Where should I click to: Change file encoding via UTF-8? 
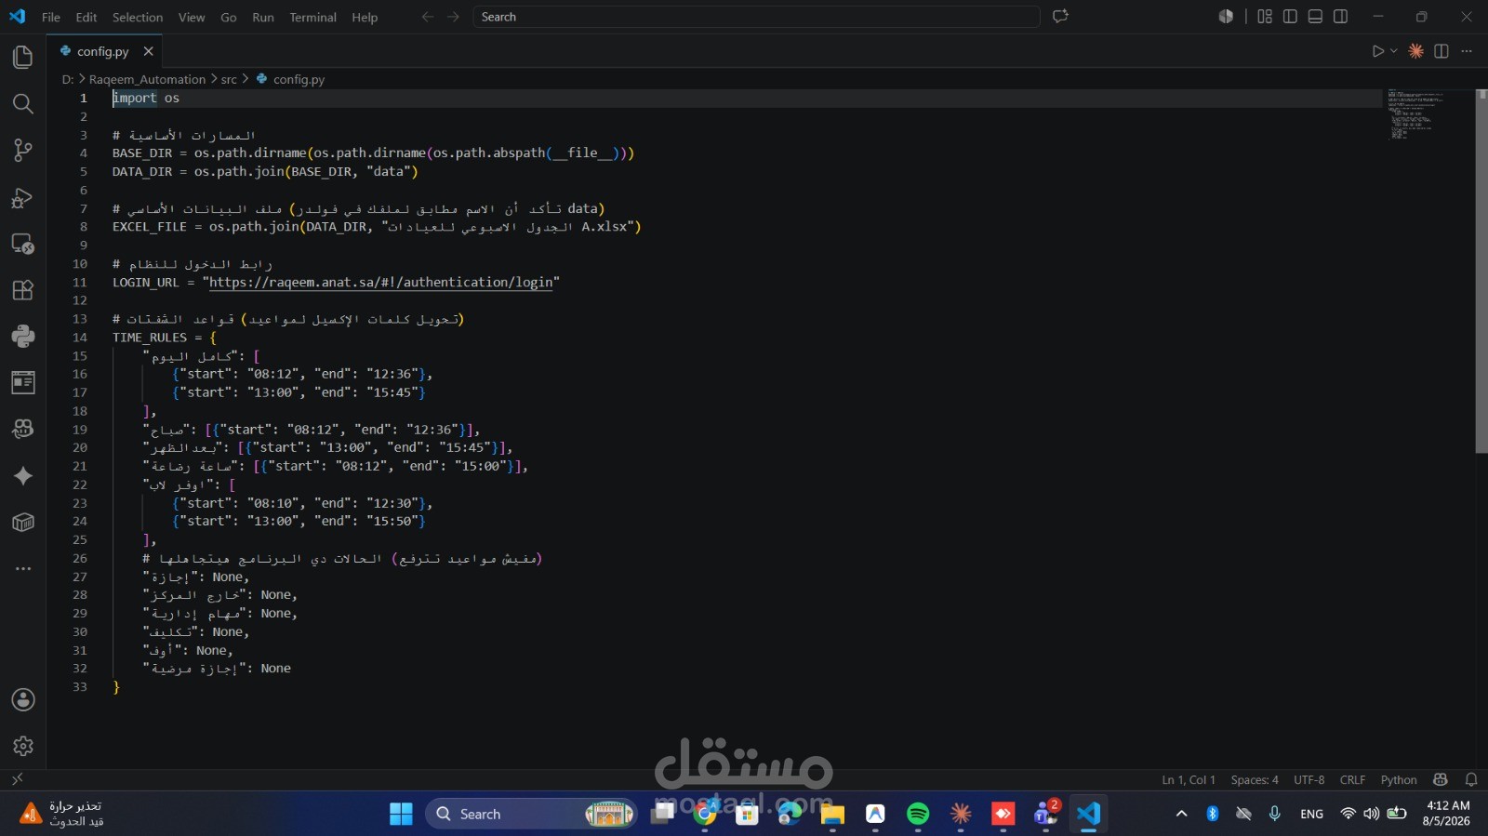1309,780
